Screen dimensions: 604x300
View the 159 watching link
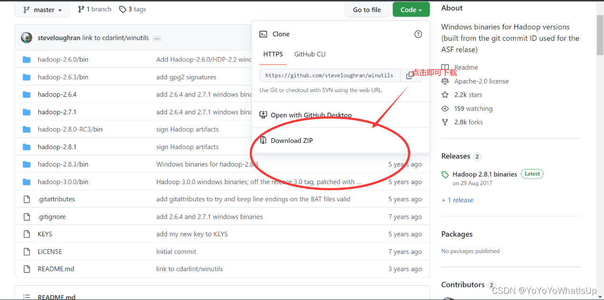click(473, 109)
